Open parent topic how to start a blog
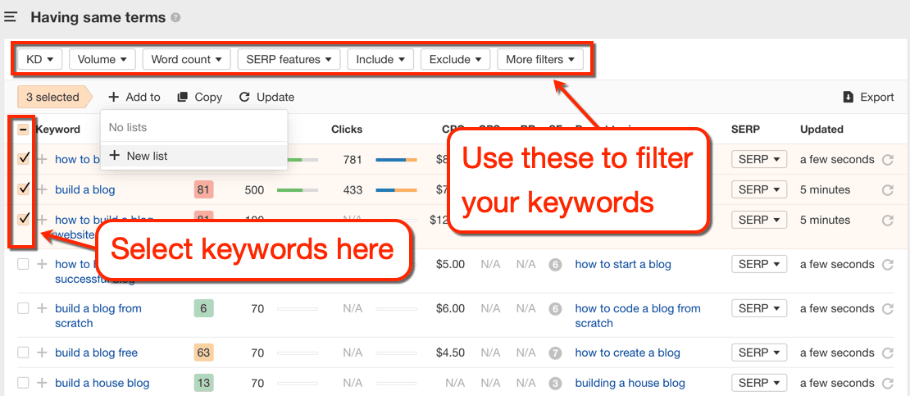 623,264
